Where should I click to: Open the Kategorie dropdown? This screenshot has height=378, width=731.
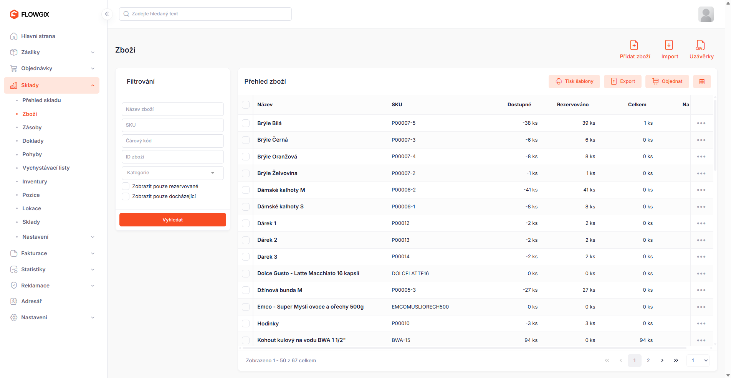172,173
